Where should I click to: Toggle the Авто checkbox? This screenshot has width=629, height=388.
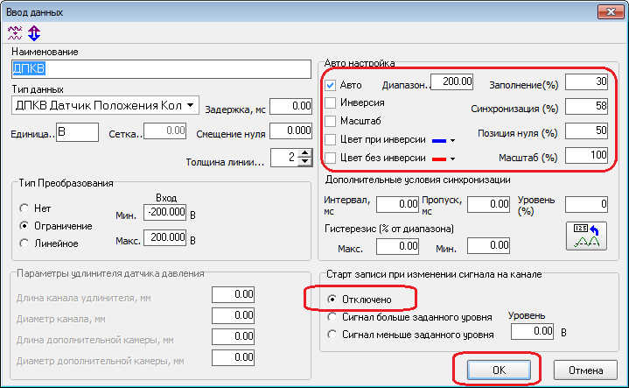[330, 85]
